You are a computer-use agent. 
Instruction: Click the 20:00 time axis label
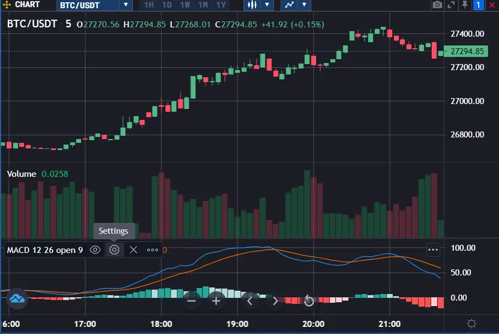(x=314, y=324)
